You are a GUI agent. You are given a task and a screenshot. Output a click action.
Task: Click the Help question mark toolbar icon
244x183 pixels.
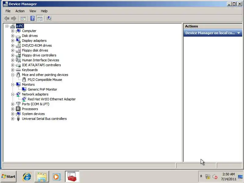(x=32, y=18)
